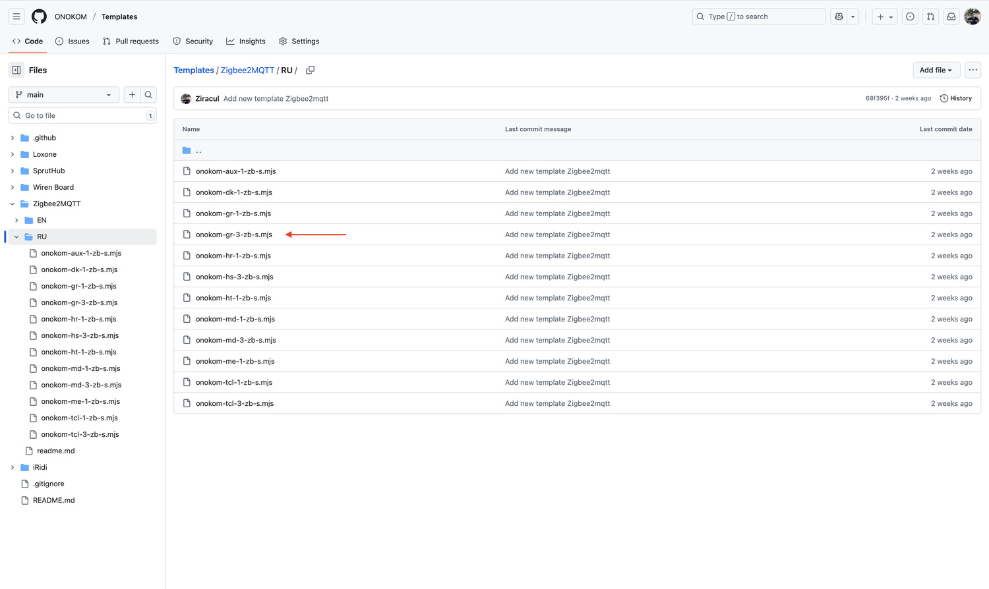Switch to the Pull requests tab

pyautogui.click(x=131, y=41)
